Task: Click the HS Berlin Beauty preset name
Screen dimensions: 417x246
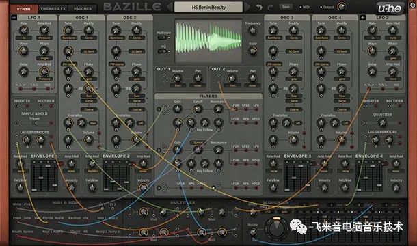Action: point(209,8)
